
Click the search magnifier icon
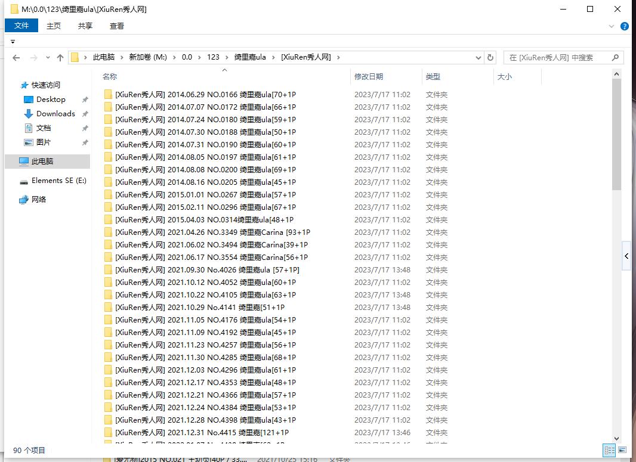[x=615, y=58]
